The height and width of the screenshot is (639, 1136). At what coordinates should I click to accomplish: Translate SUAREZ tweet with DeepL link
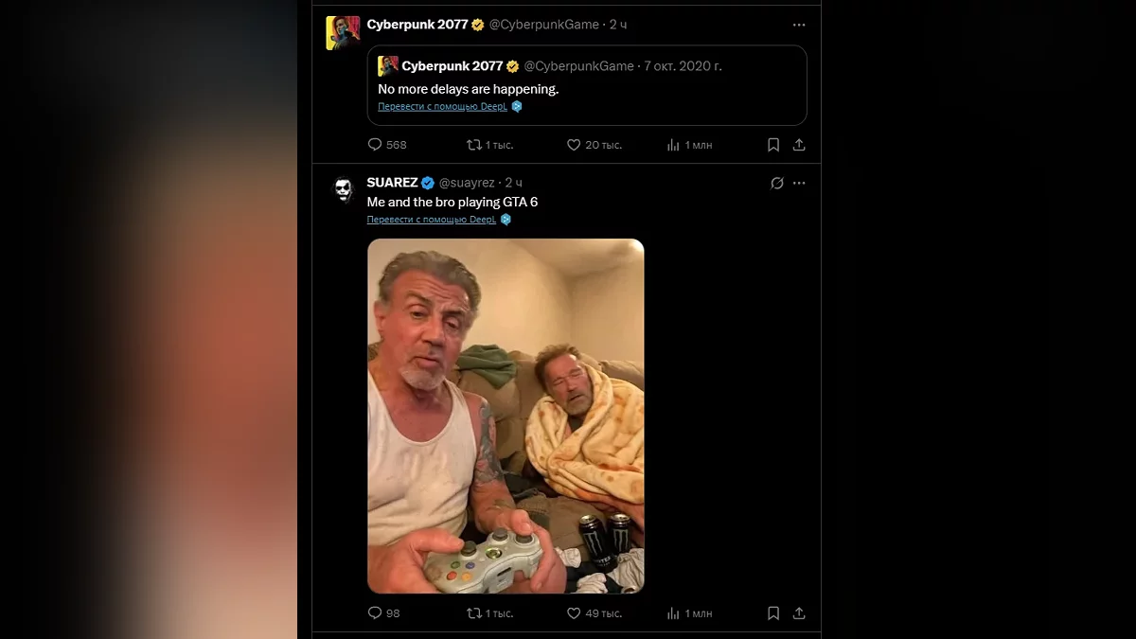[432, 220]
